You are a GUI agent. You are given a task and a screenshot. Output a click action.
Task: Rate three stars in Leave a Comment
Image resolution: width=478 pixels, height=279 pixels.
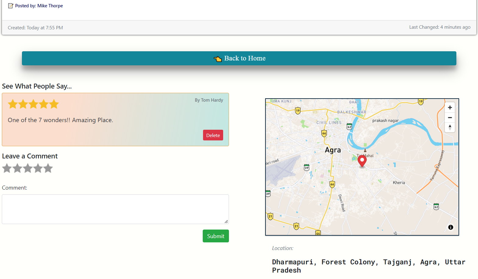[28, 168]
